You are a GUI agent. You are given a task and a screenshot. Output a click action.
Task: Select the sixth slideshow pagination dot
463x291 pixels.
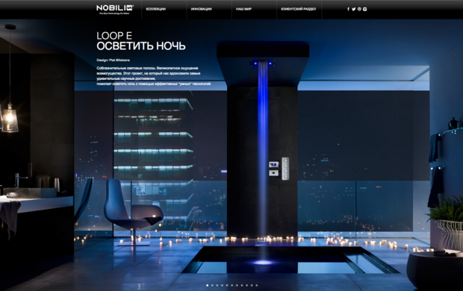[232, 285]
